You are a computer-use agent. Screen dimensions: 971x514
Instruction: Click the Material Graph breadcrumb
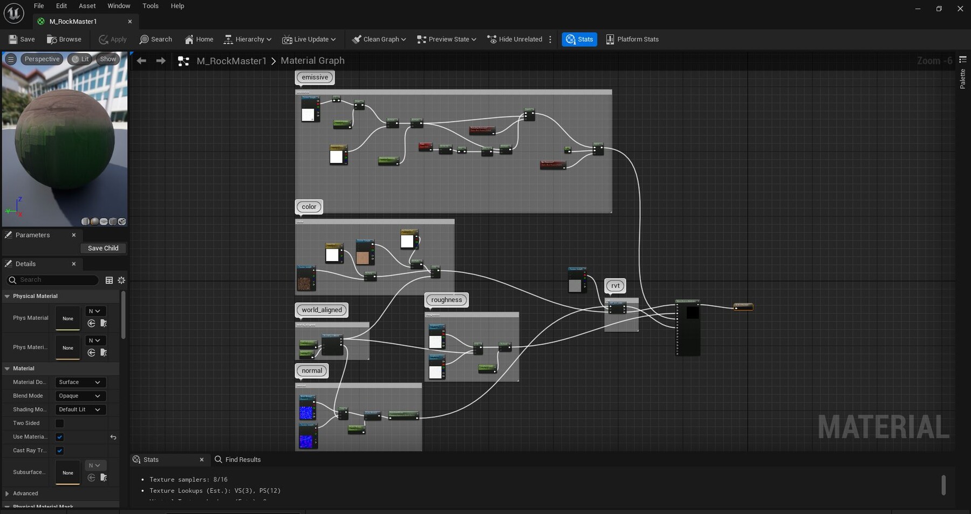coord(312,61)
